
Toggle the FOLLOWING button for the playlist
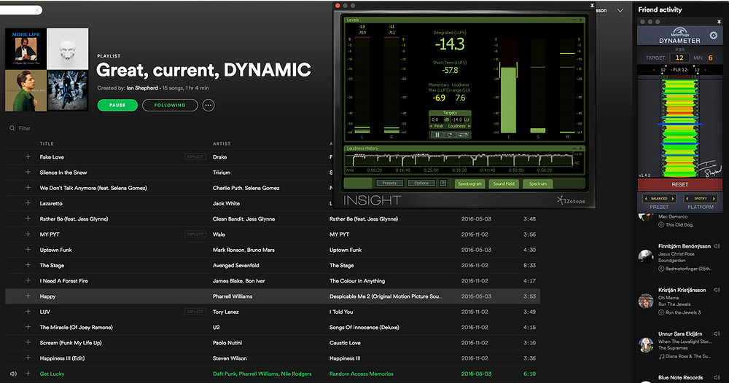coord(170,106)
